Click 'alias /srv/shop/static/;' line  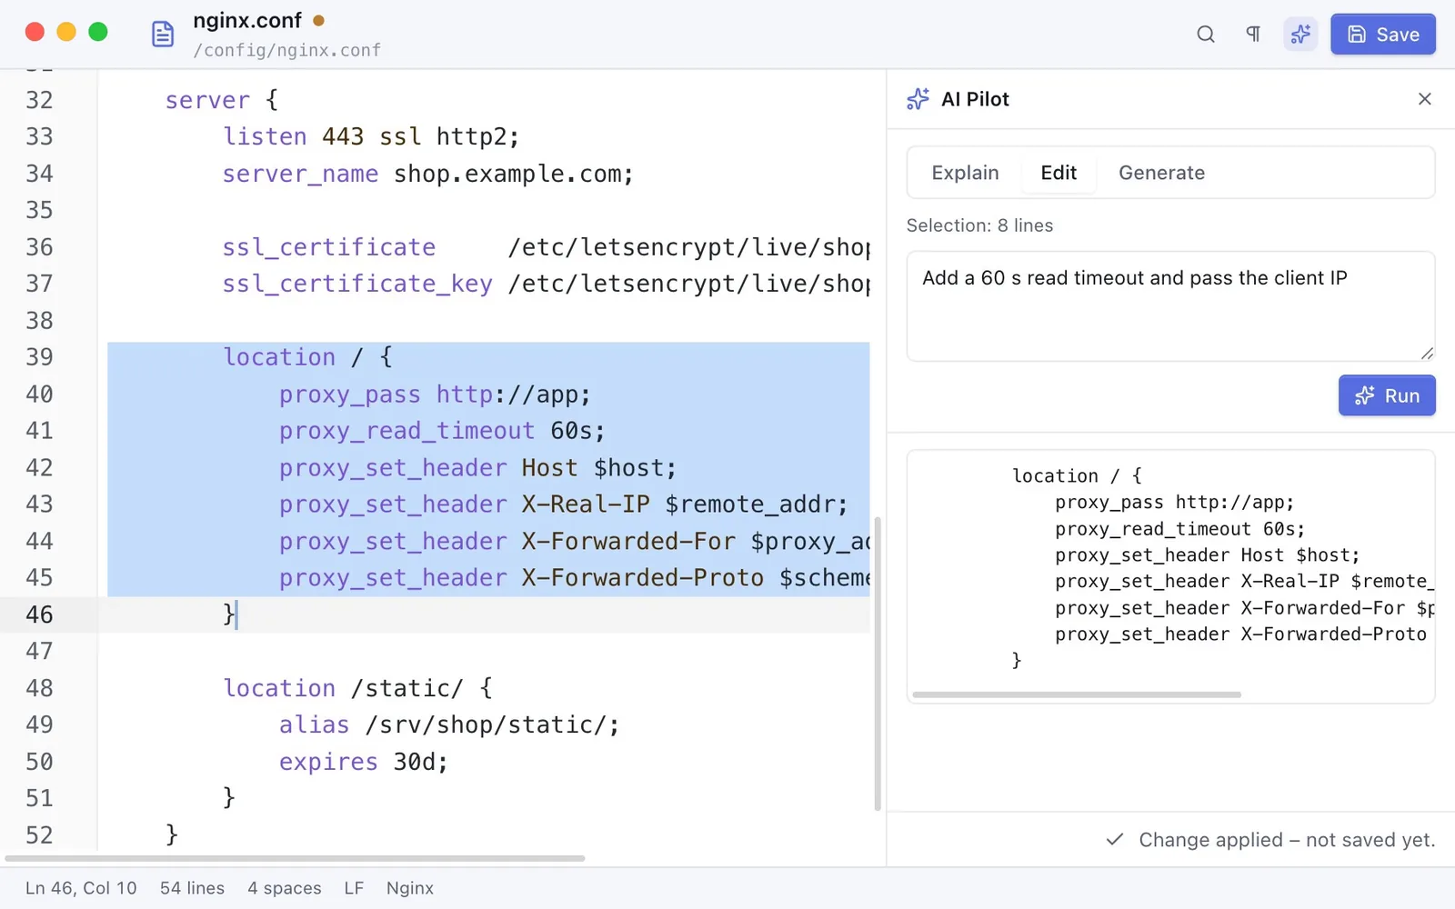tap(449, 724)
